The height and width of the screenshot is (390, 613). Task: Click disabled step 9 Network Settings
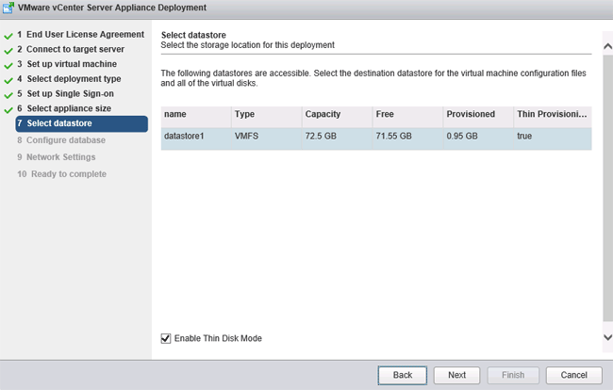57,157
